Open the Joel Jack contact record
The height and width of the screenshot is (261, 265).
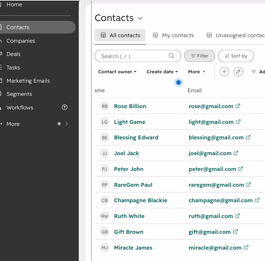126,153
